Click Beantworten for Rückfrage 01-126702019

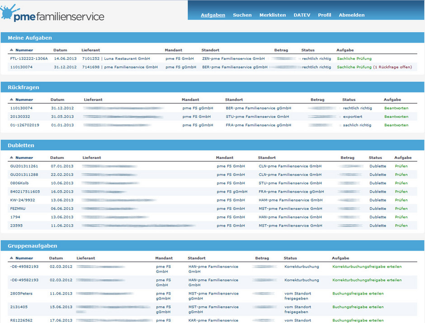click(396, 125)
